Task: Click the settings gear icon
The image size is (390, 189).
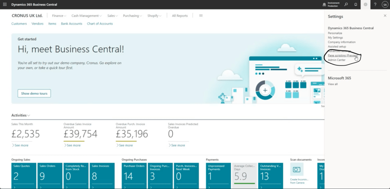Action: [366, 5]
